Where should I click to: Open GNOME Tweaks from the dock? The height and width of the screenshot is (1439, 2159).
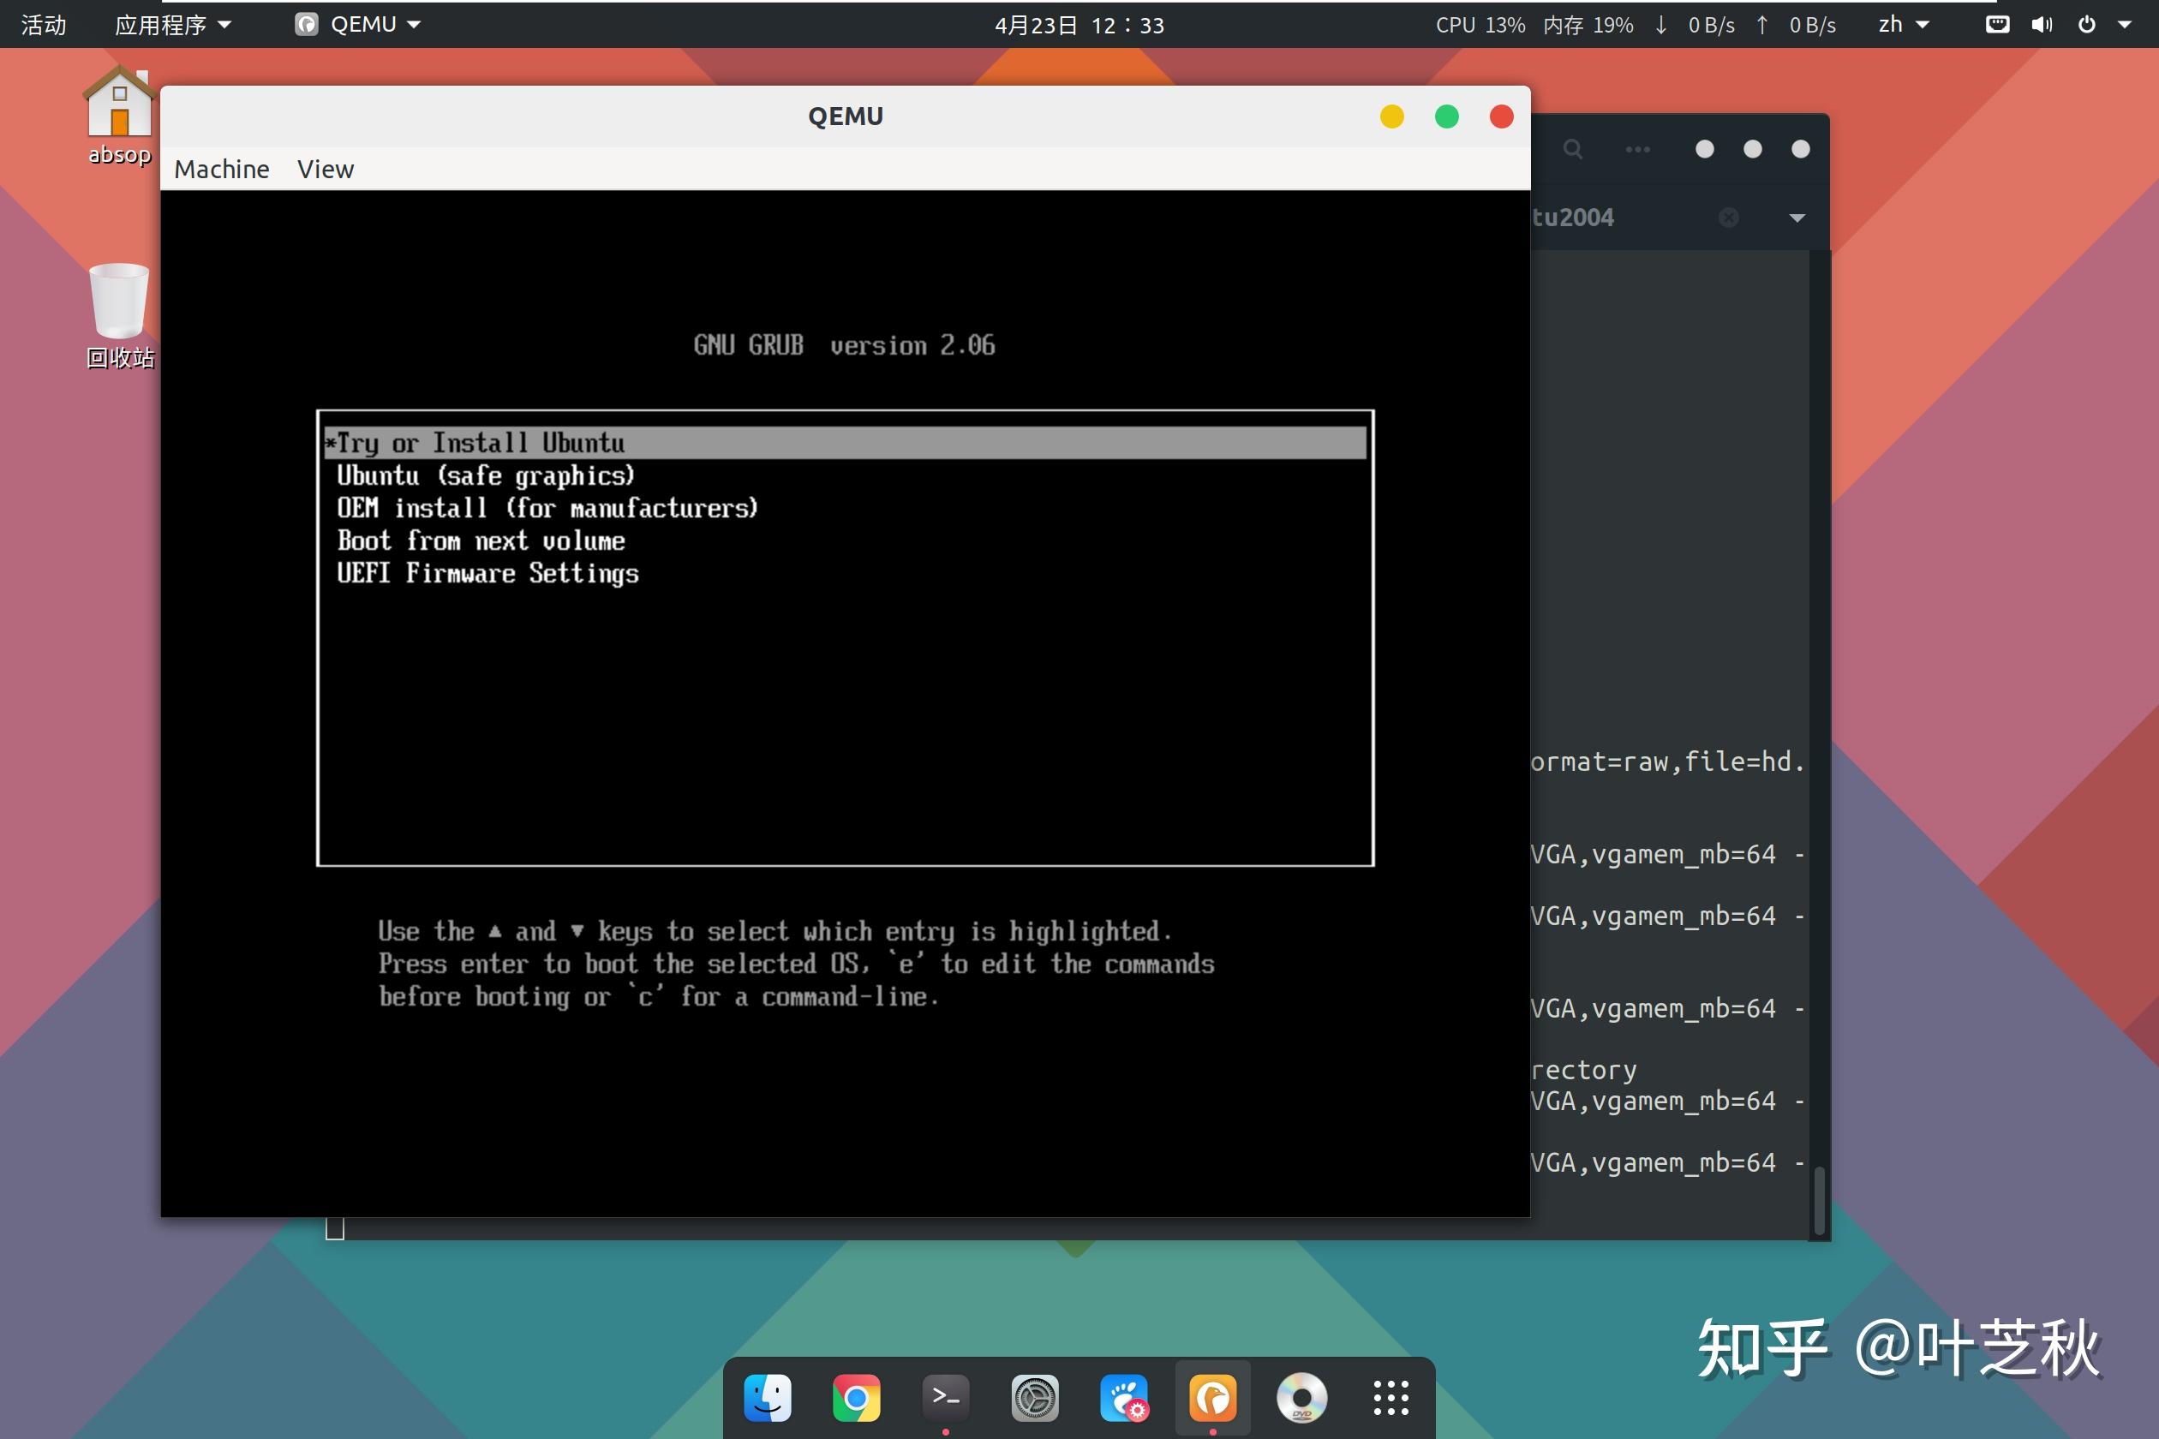pyautogui.click(x=1124, y=1397)
